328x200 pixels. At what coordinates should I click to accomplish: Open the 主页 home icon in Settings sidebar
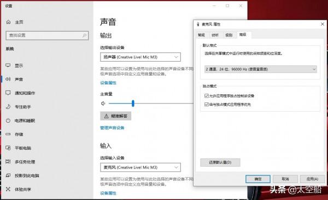click(x=8, y=22)
